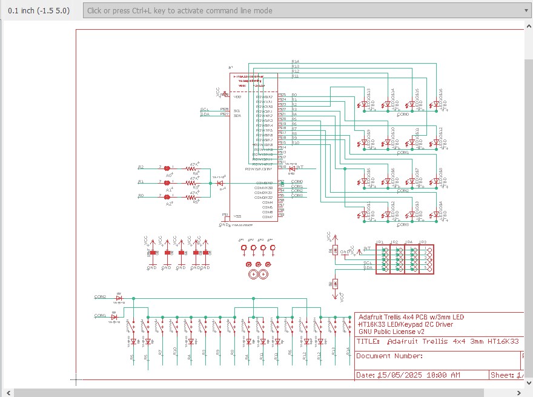Select the leftmost mounting hole symbol
533x397 pixels.
[x=243, y=249]
